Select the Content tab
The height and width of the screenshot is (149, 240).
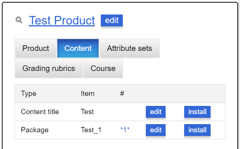coord(78,48)
